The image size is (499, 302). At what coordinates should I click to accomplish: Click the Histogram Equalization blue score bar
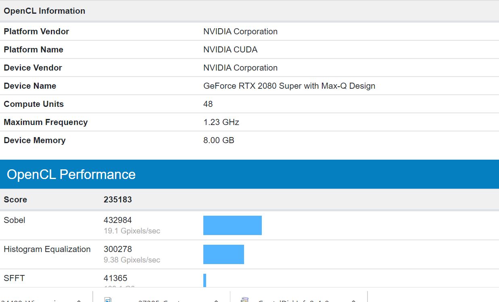[223, 254]
